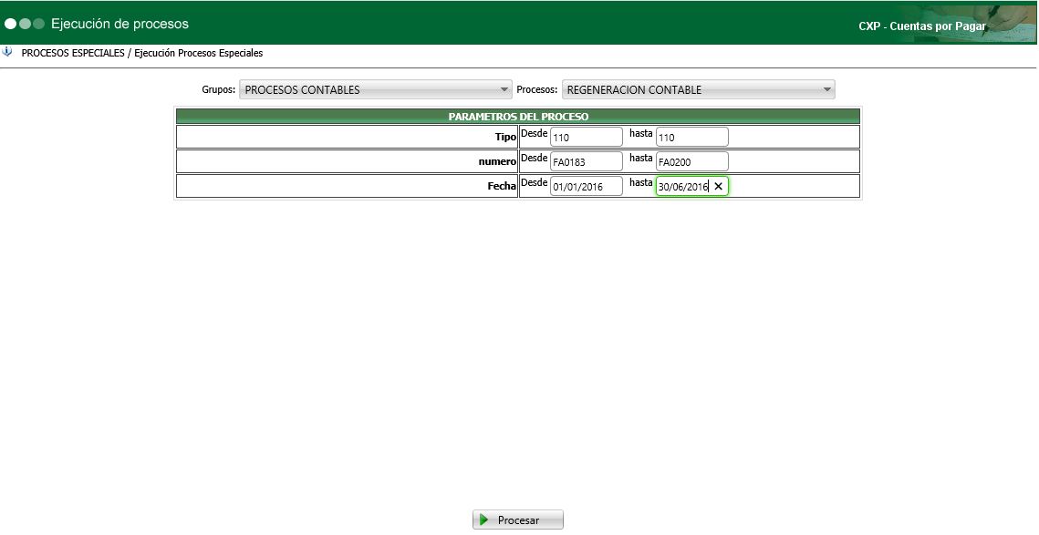Click the Tipo Desde input field
This screenshot has height=535, width=1039.
point(587,137)
